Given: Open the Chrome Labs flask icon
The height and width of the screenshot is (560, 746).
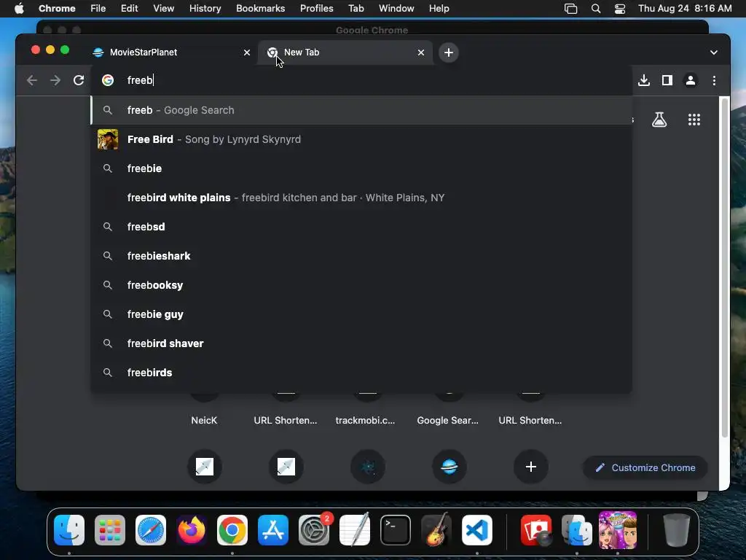Looking at the screenshot, I should 659,120.
